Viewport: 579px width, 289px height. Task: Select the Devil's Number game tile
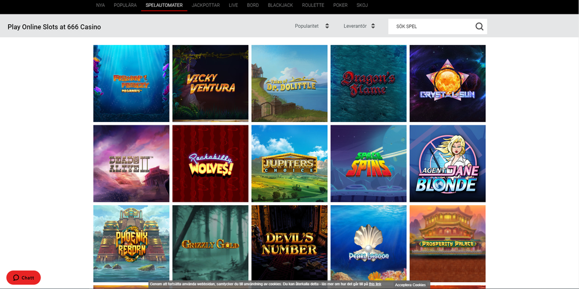289,244
